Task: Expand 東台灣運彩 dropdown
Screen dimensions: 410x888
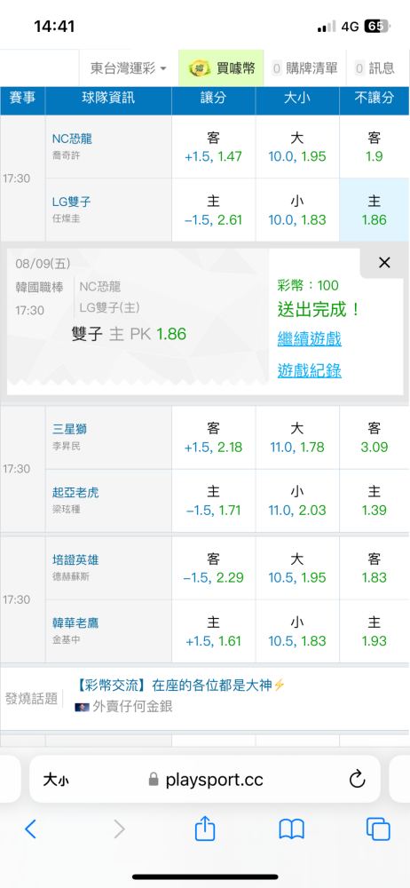Action: (129, 68)
